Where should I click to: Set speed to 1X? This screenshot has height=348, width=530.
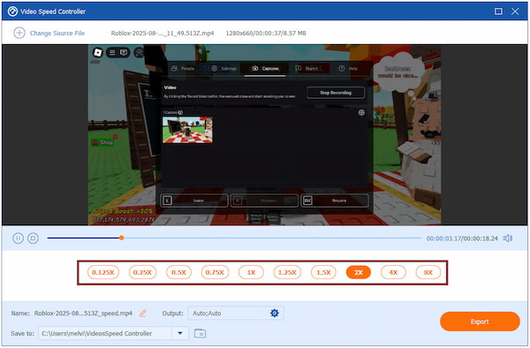[251, 272]
